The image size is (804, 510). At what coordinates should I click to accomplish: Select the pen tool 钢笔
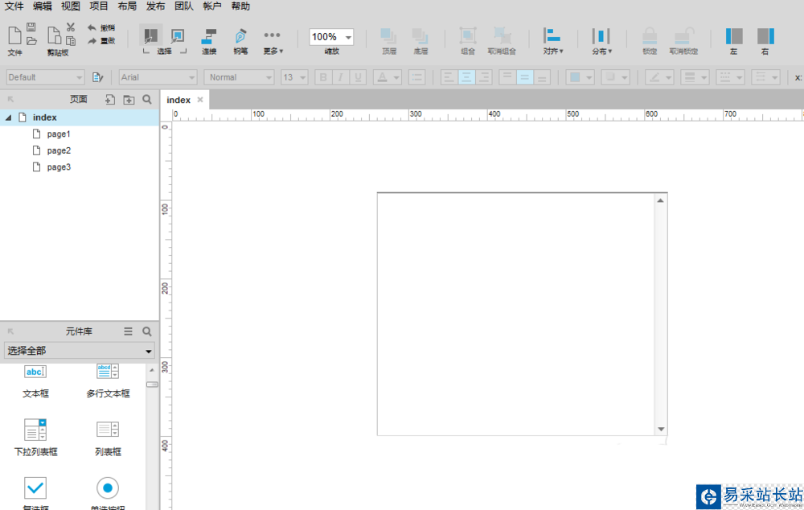click(240, 41)
